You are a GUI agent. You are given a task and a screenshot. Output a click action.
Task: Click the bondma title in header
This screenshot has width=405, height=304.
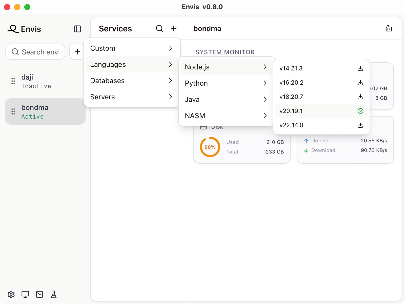pyautogui.click(x=207, y=28)
